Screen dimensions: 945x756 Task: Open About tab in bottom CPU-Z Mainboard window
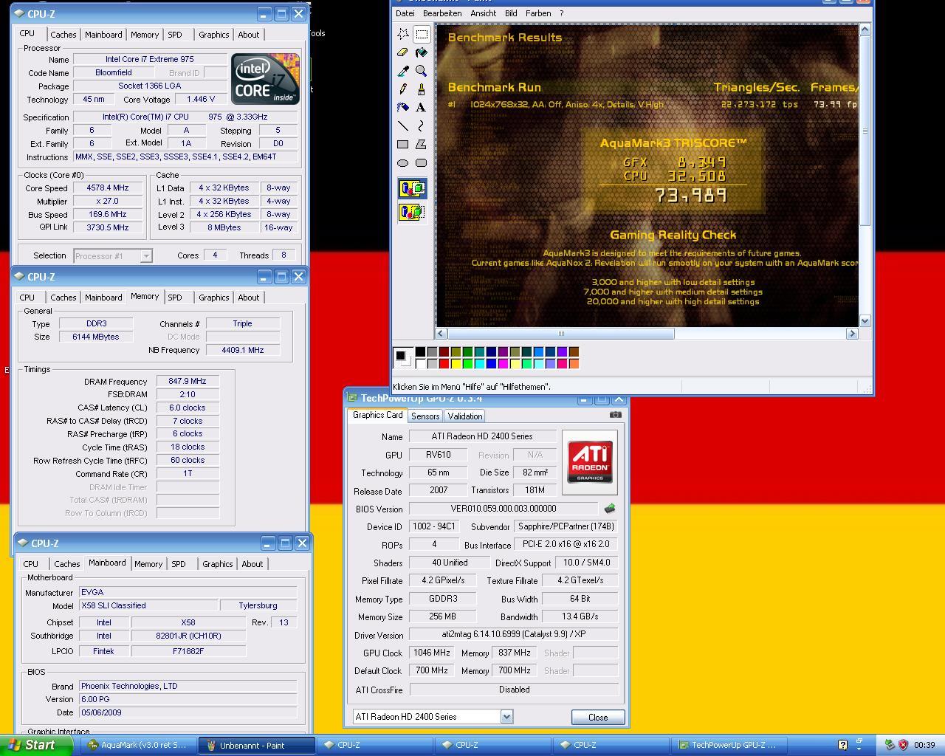click(252, 564)
